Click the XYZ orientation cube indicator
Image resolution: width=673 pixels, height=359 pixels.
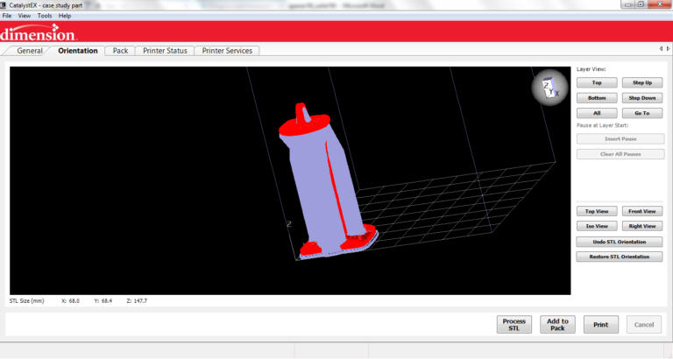pos(549,88)
